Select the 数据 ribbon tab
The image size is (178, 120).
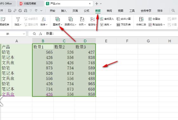coord(98,11)
